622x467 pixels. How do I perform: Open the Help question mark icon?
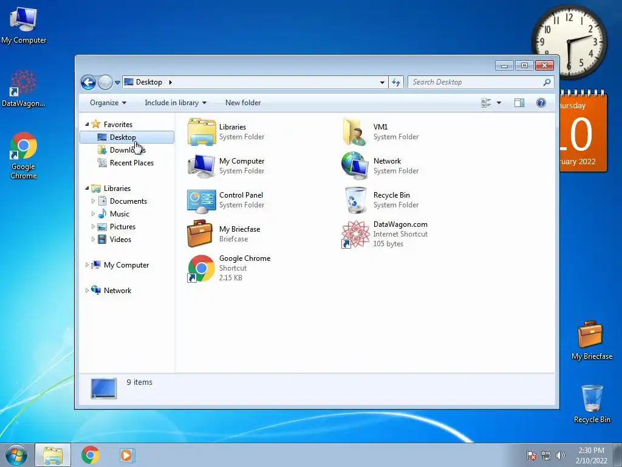541,103
